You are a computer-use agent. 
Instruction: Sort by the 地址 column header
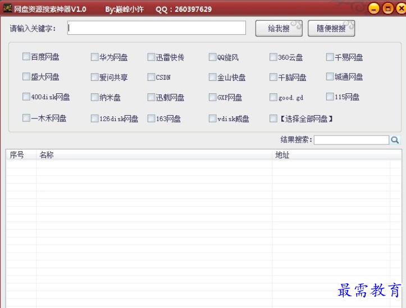tap(336, 155)
